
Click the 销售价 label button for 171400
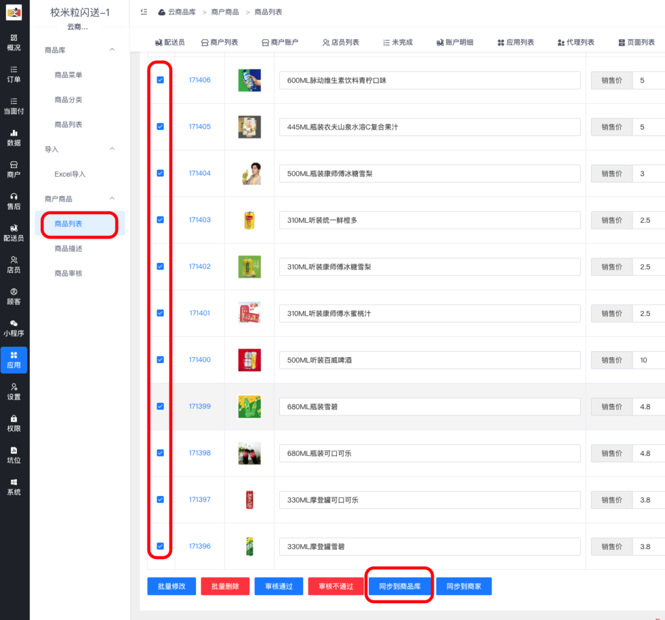[611, 360]
